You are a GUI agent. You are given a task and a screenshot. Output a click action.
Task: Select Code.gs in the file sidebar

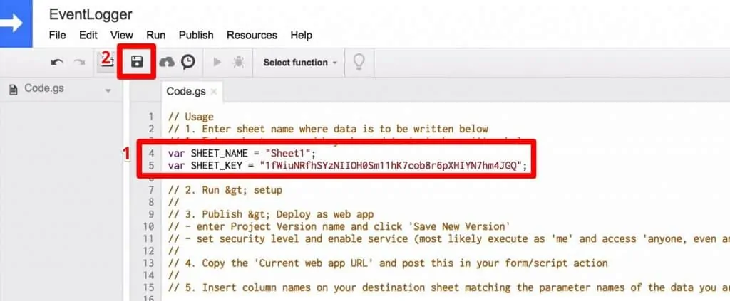44,88
